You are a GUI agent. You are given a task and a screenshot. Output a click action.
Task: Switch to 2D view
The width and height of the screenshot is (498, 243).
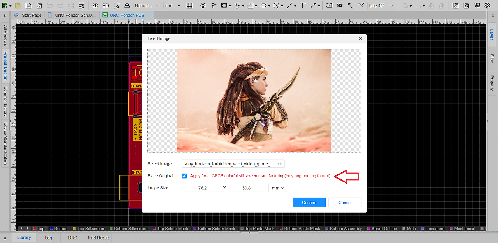tap(95, 6)
